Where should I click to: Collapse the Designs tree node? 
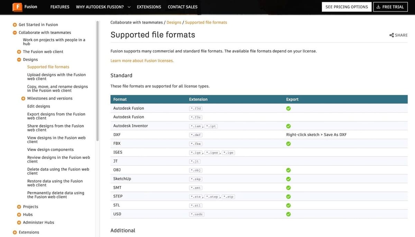click(19, 60)
